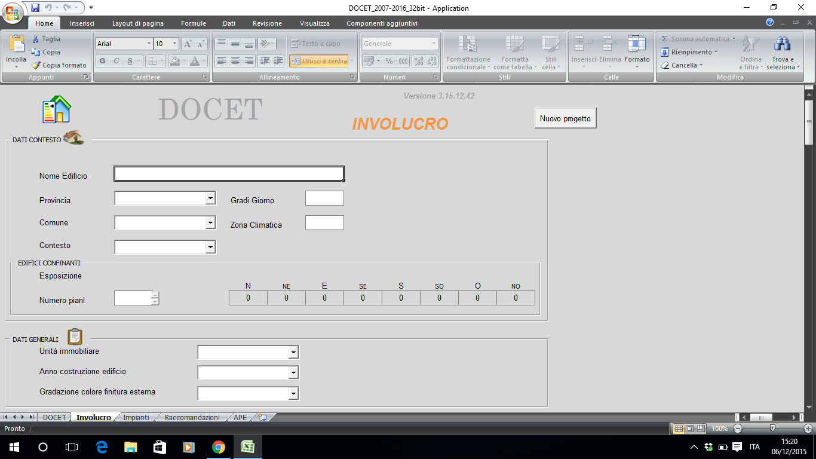Open the Layout di pagina tab

coord(138,23)
